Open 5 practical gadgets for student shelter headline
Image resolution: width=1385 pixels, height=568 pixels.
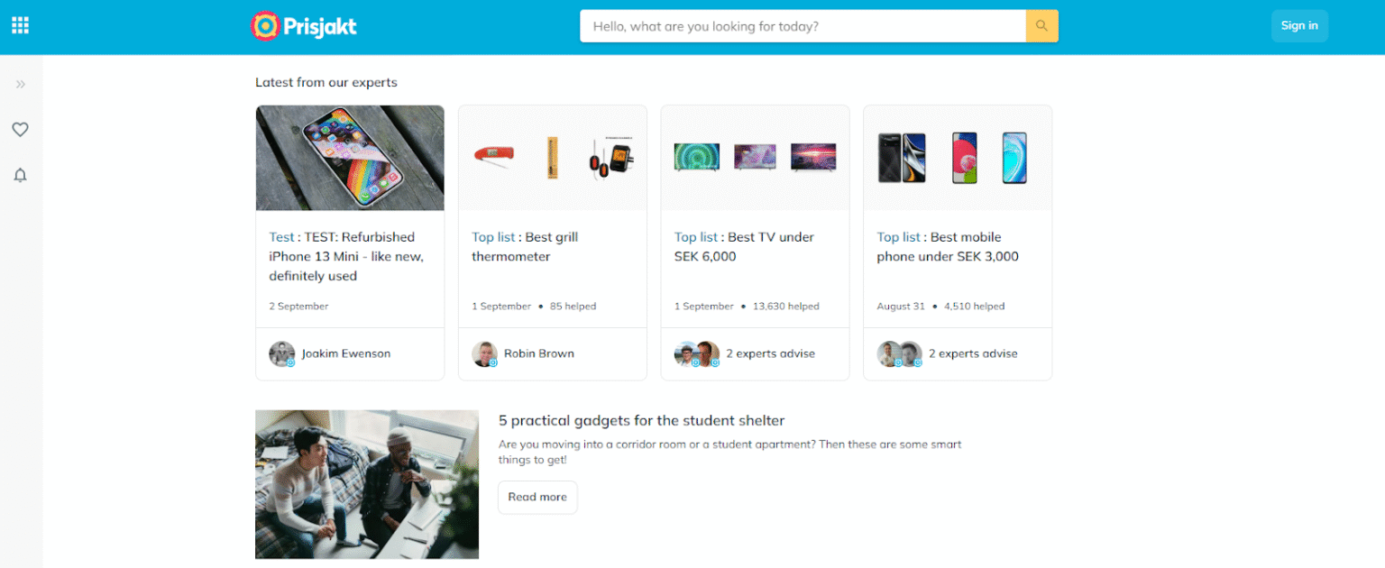(x=642, y=420)
